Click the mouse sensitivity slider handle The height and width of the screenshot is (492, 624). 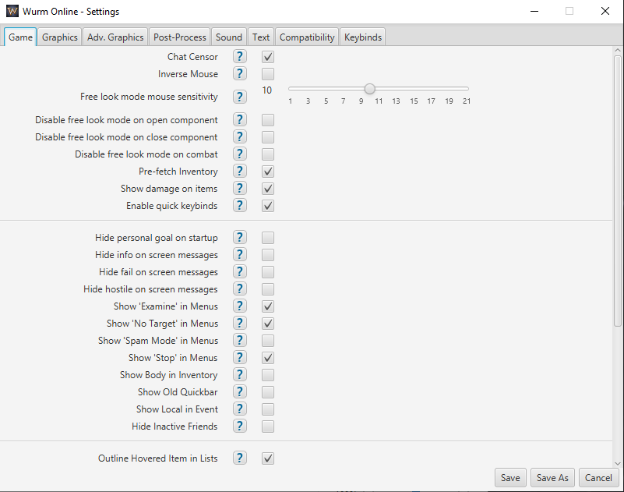click(x=370, y=89)
